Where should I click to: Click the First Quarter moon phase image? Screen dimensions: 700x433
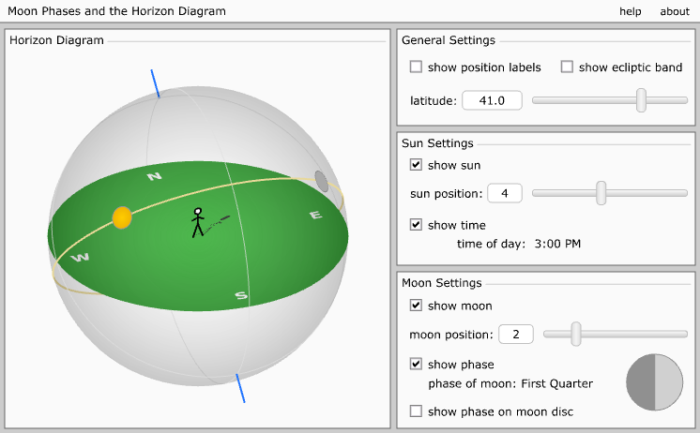pyautogui.click(x=654, y=382)
